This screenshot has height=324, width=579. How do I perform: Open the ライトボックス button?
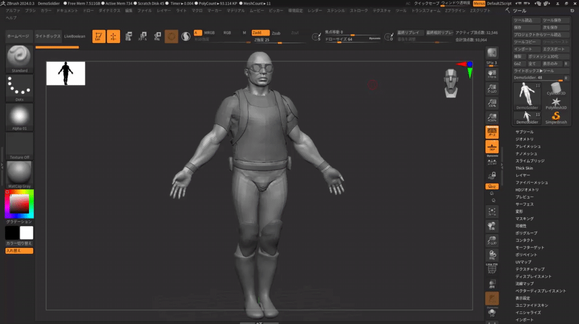coord(47,36)
